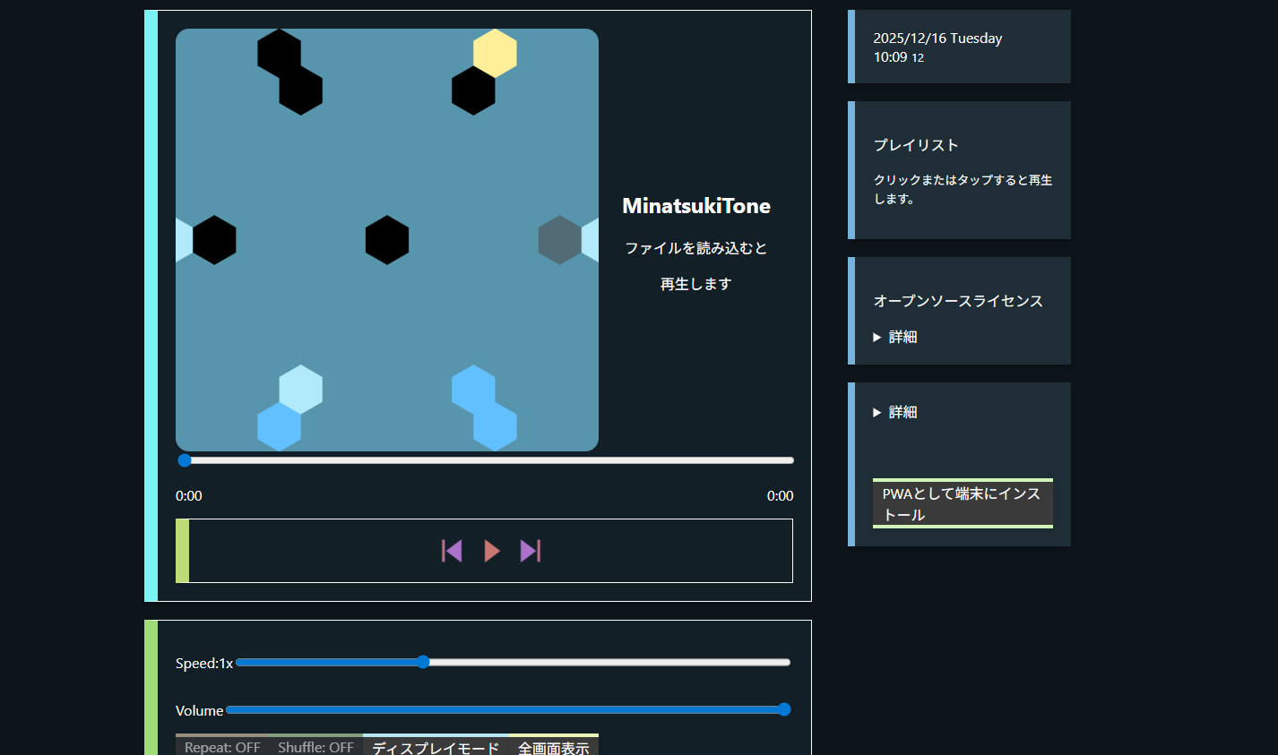Click the MinatsukiTone title text
1278x755 pixels.
pyautogui.click(x=696, y=205)
